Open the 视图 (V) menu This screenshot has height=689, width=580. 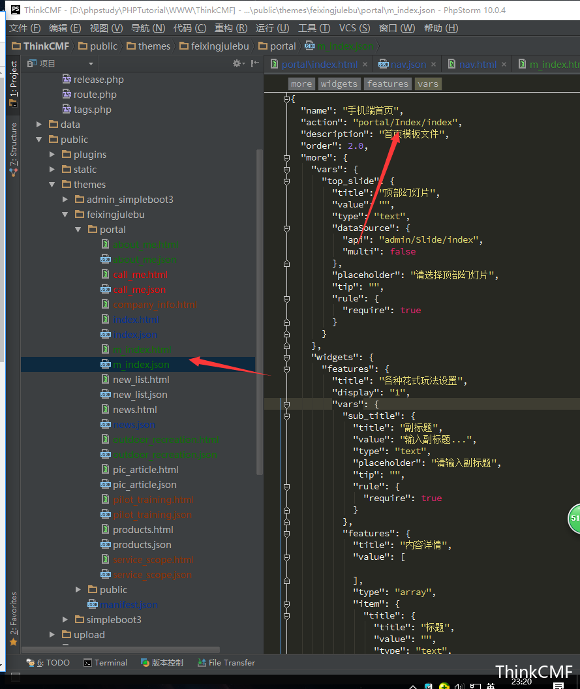click(106, 28)
